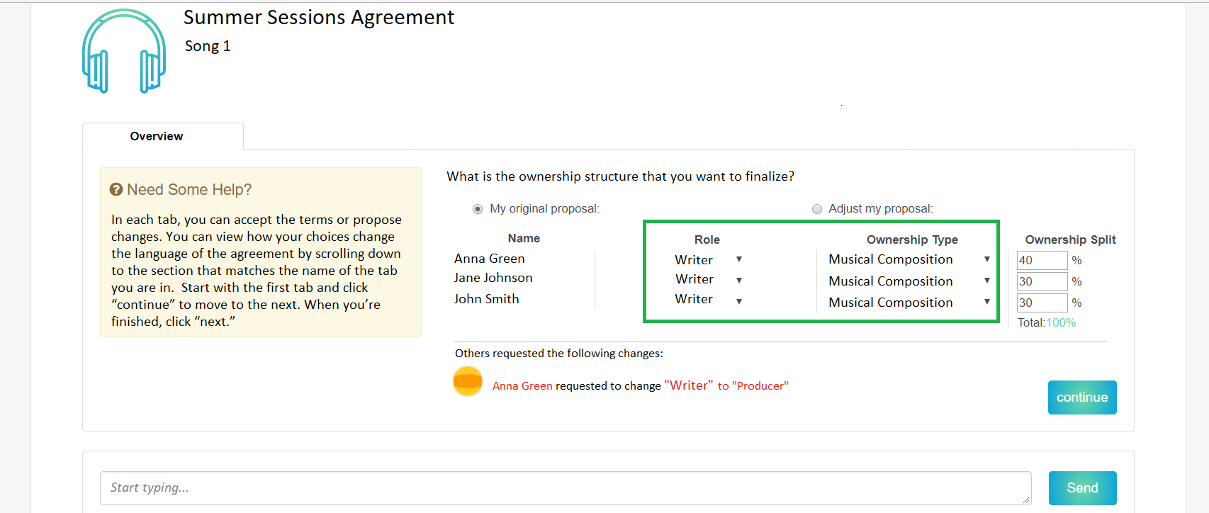Expand Anna Green's Ownership Type dropdown

coord(986,260)
